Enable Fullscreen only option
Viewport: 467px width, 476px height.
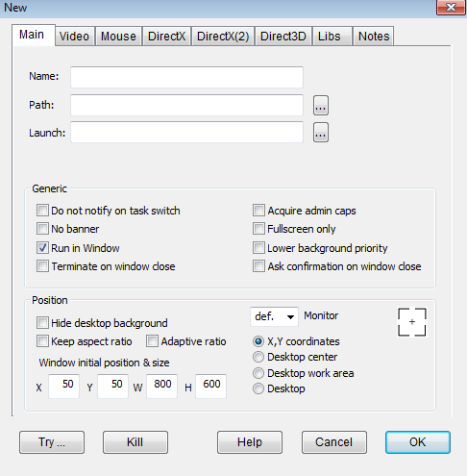click(x=258, y=229)
